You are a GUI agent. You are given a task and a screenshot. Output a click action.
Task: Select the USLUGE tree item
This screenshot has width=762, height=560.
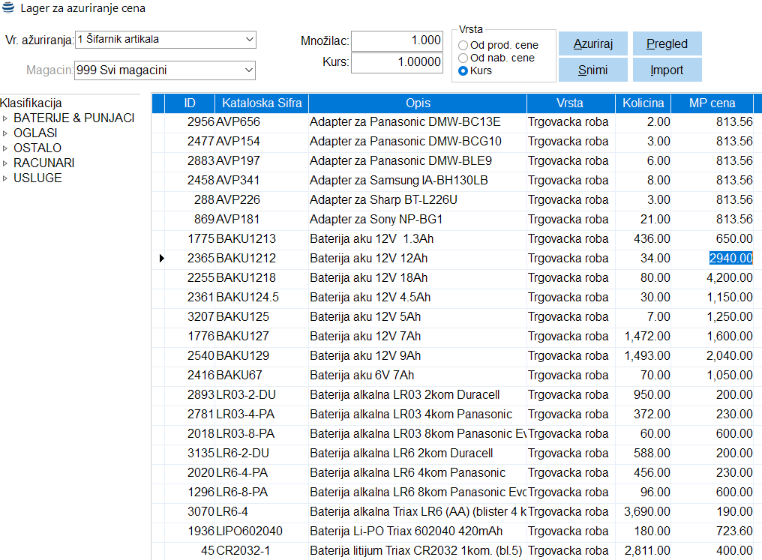pos(37,178)
